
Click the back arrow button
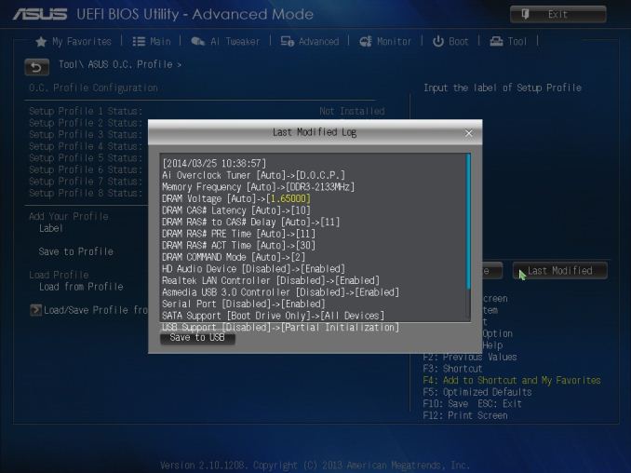(36, 67)
